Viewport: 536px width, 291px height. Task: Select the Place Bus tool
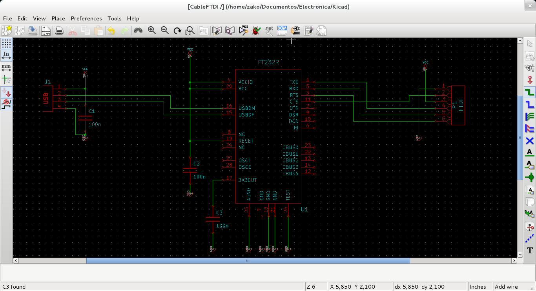coord(529,104)
